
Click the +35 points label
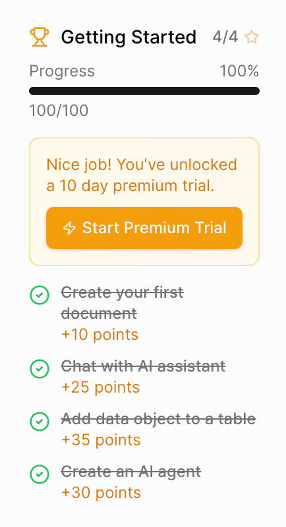[101, 440]
